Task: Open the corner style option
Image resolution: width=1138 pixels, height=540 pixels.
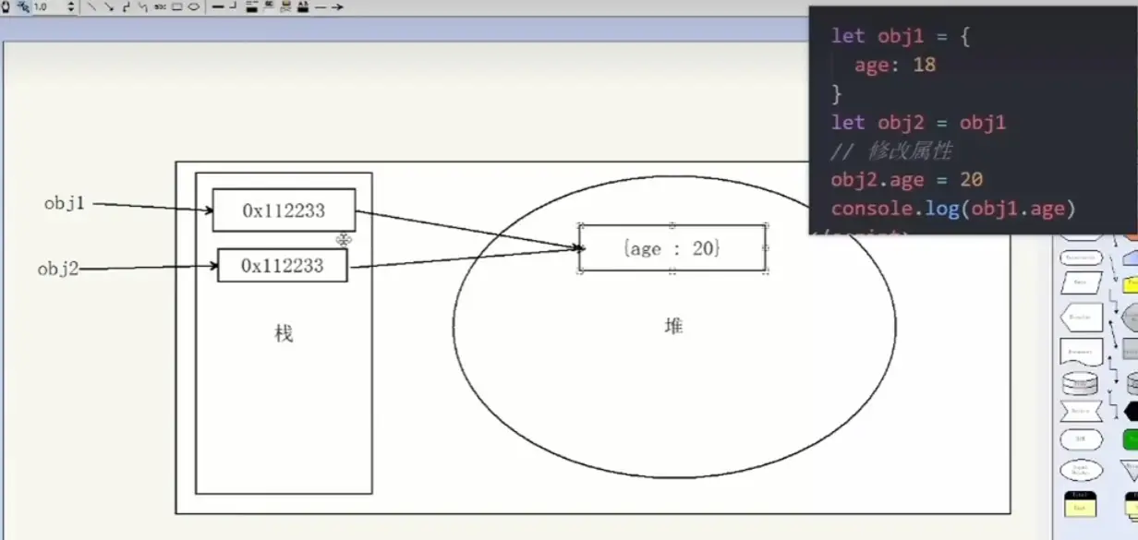Action: coord(234,6)
